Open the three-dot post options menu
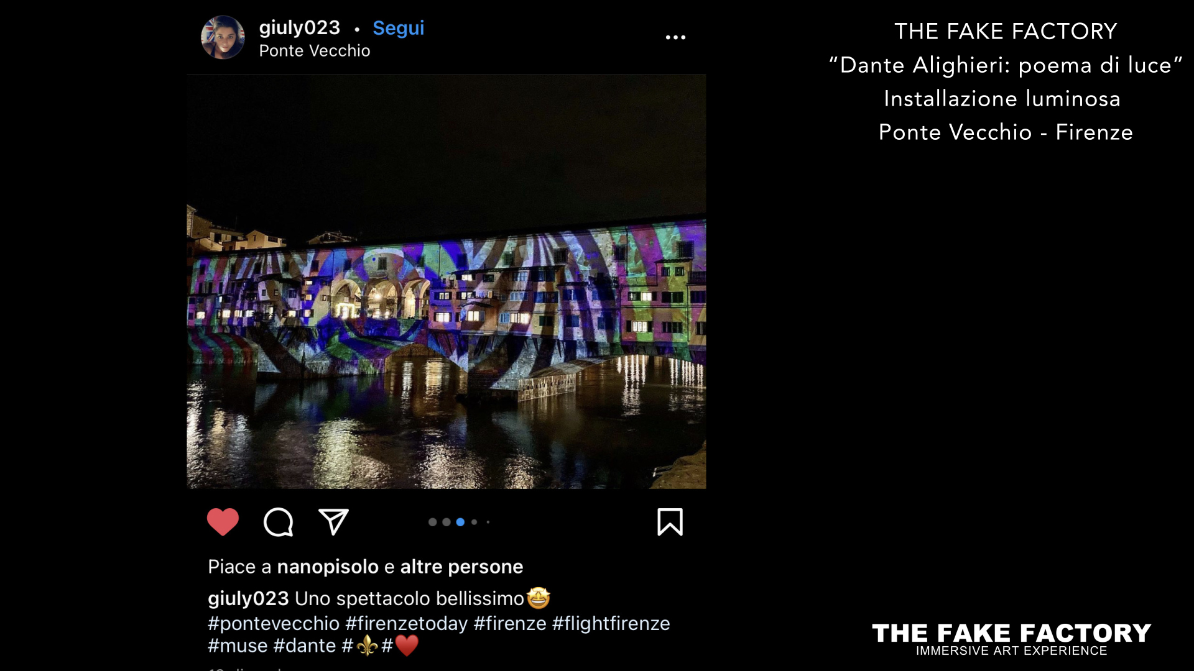Image resolution: width=1194 pixels, height=671 pixels. (x=675, y=37)
